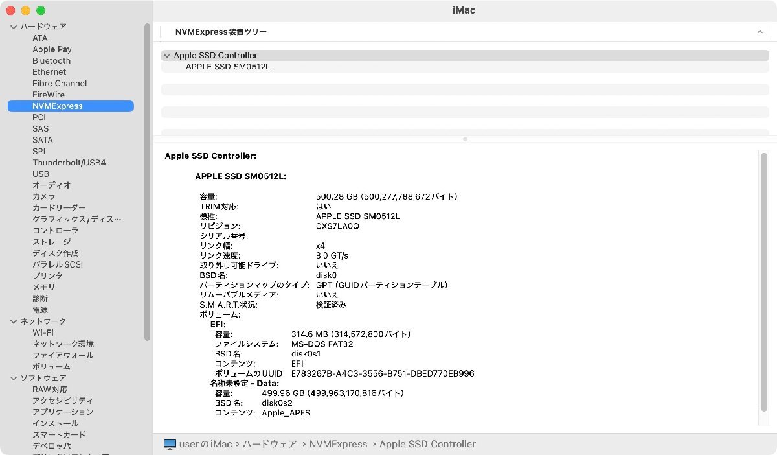Open グラフィックス/ディス… in the sidebar
This screenshot has width=777, height=455.
pos(76,219)
